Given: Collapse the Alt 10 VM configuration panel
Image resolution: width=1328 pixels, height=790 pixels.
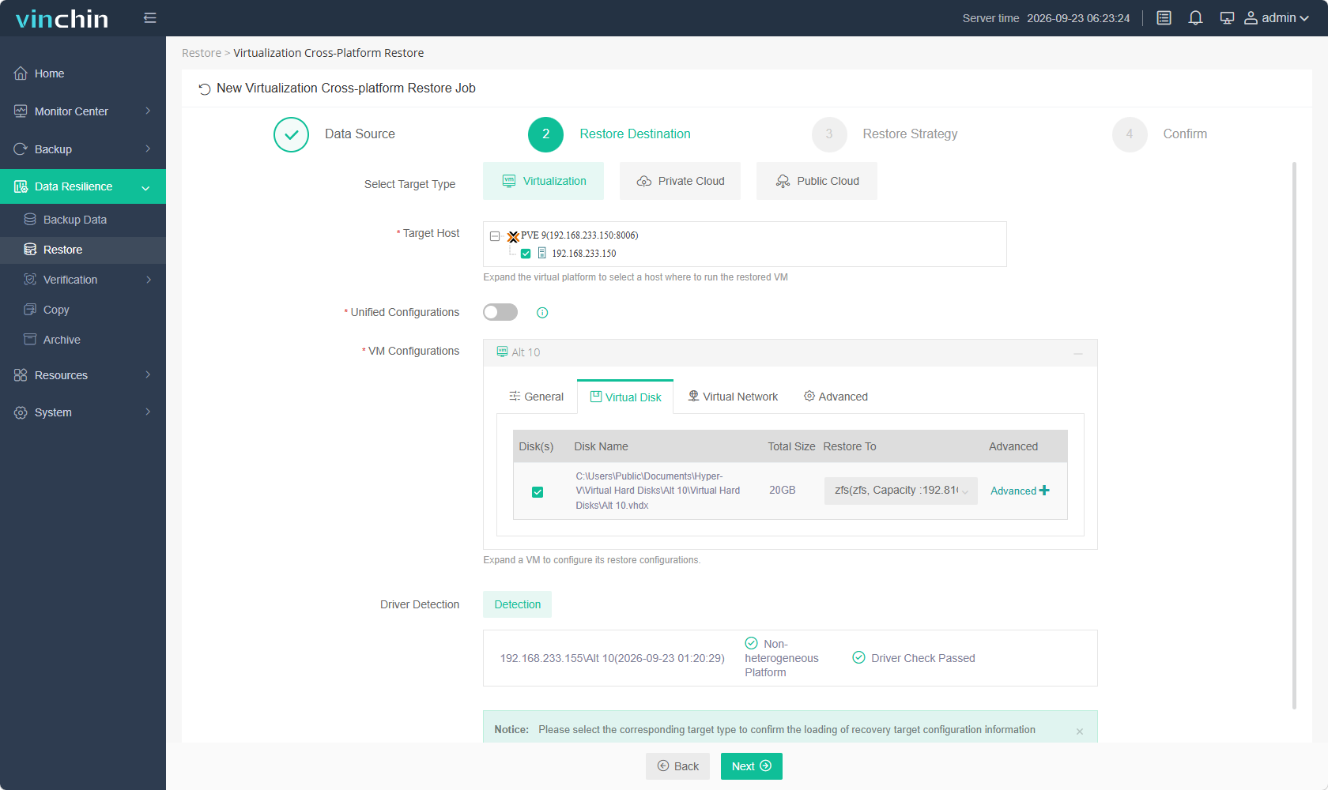Looking at the screenshot, I should pos(1078,353).
